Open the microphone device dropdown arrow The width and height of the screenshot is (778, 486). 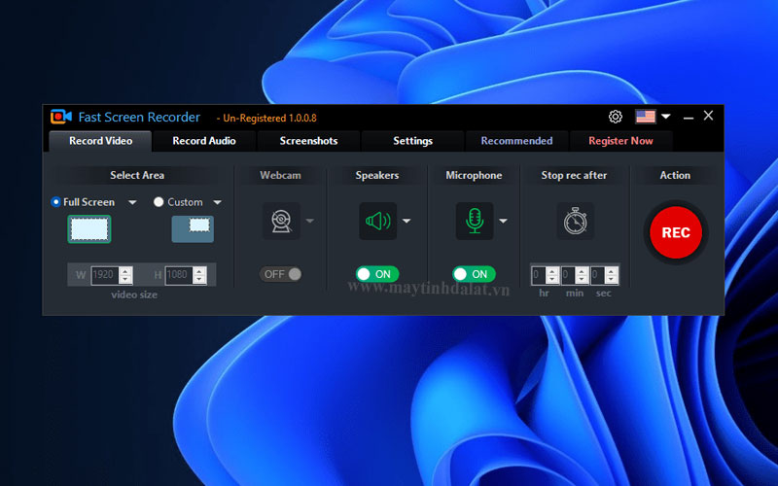click(504, 222)
